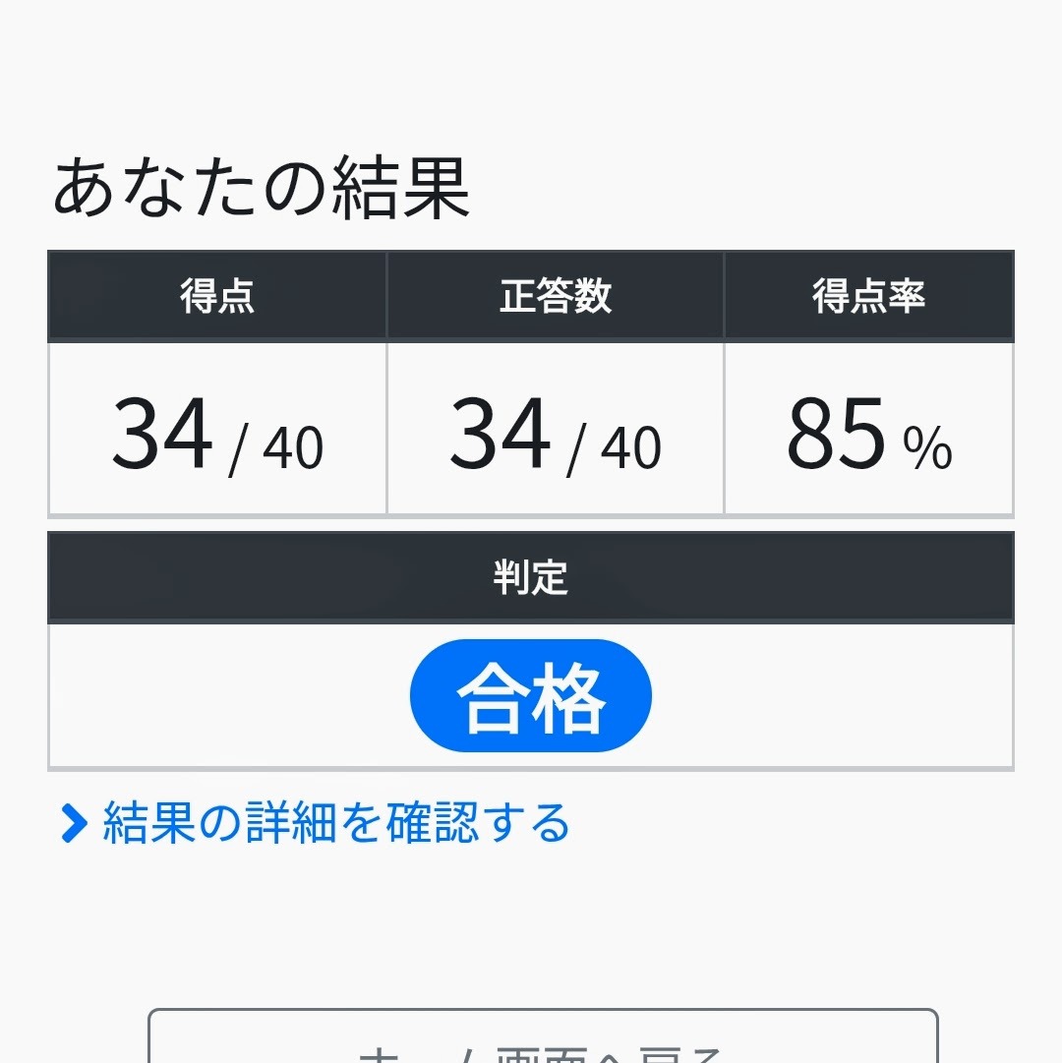Screen dimensions: 1062x1063
Task: Click the chevron icon beside 結果の詳細を確認する
Action: pos(74,824)
